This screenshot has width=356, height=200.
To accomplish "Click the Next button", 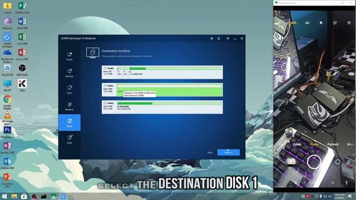I will [229, 152].
